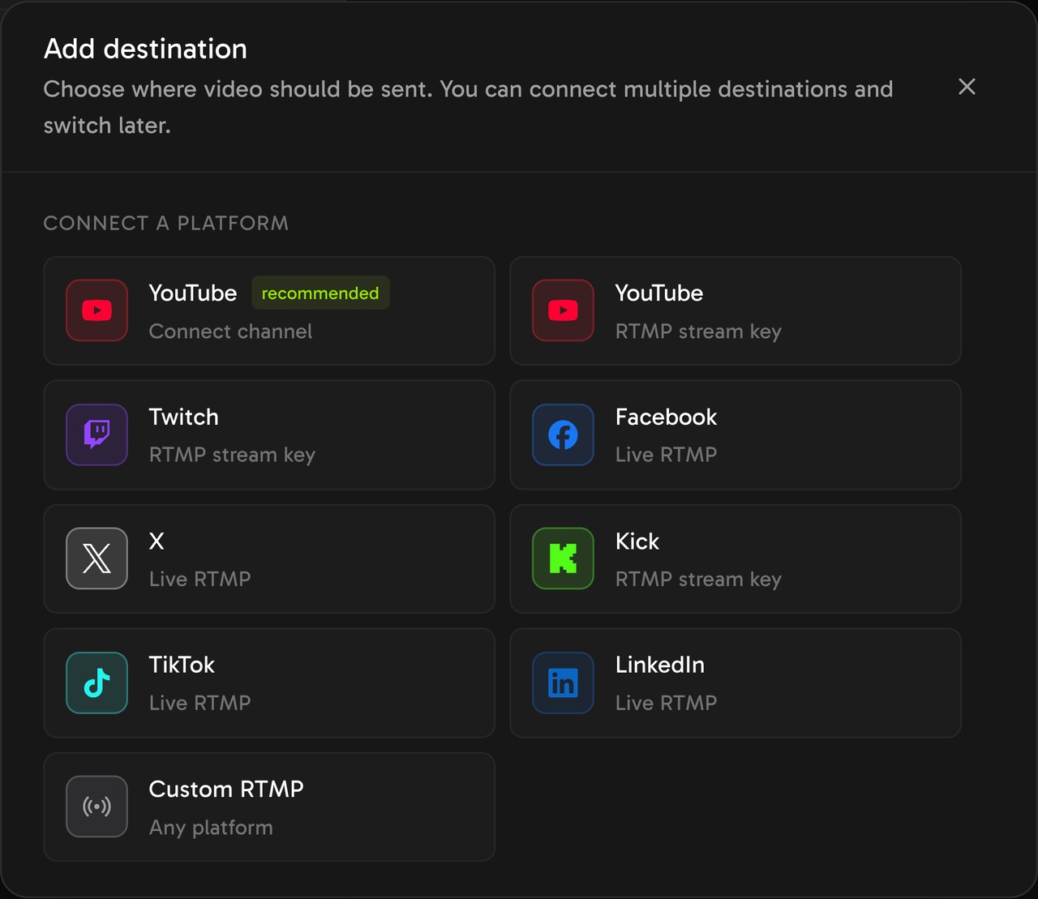Click the 'CONNECT A PLATFORM' section heading
1038x899 pixels.
pos(165,223)
